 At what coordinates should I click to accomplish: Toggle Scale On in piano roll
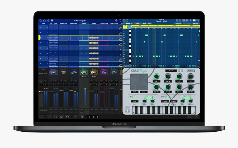127,66
